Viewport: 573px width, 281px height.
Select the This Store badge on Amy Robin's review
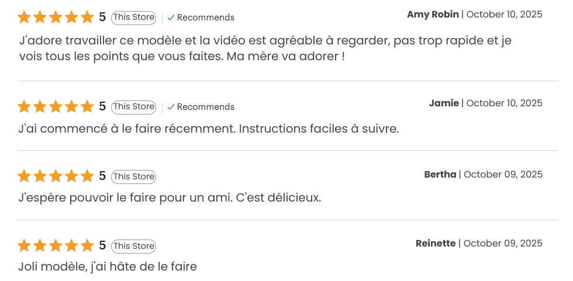(133, 18)
